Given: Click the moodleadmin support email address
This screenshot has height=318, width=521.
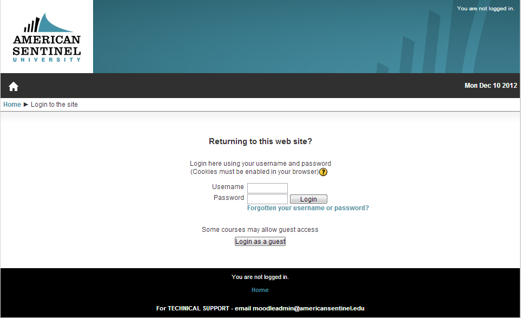Looking at the screenshot, I should click(308, 308).
